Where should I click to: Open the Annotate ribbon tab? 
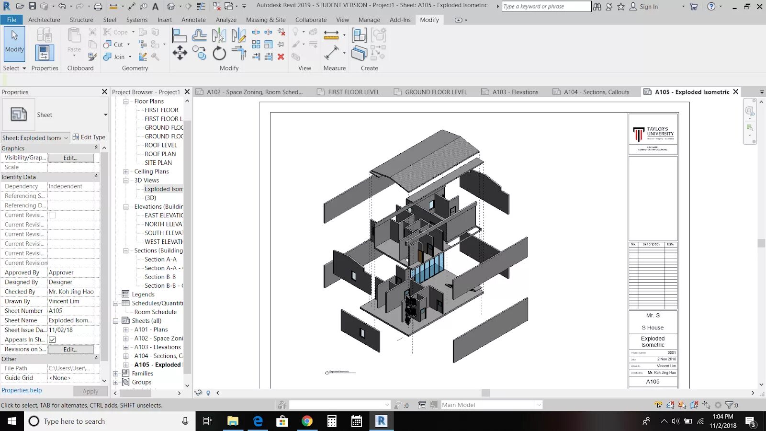tap(193, 20)
